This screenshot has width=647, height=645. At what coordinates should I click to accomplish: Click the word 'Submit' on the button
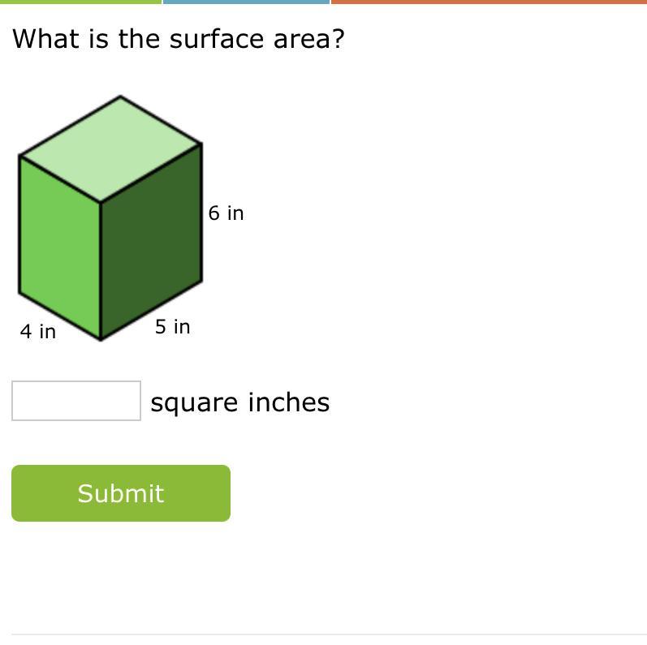(x=121, y=493)
